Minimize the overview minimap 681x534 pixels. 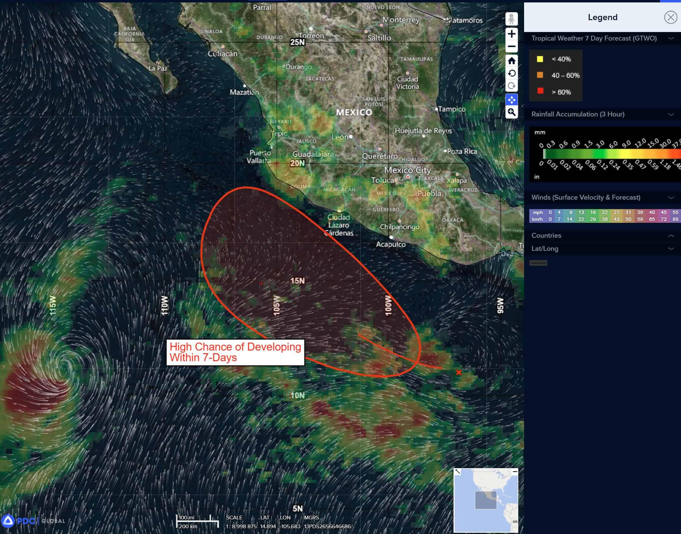(515, 471)
